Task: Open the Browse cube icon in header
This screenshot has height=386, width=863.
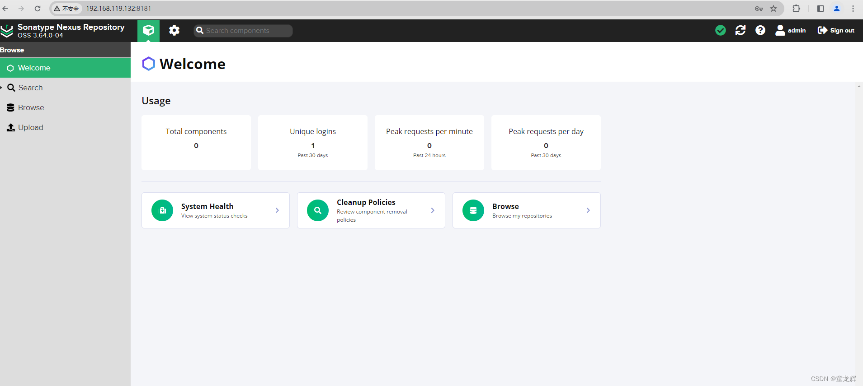Action: click(148, 30)
